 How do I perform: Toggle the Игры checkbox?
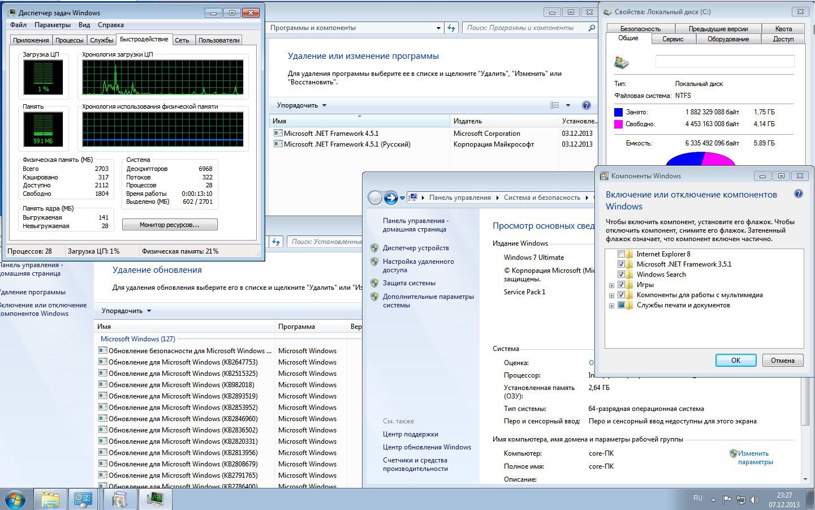[621, 285]
